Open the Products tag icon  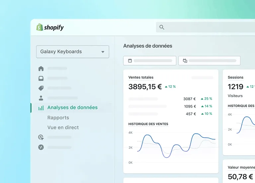41,88
